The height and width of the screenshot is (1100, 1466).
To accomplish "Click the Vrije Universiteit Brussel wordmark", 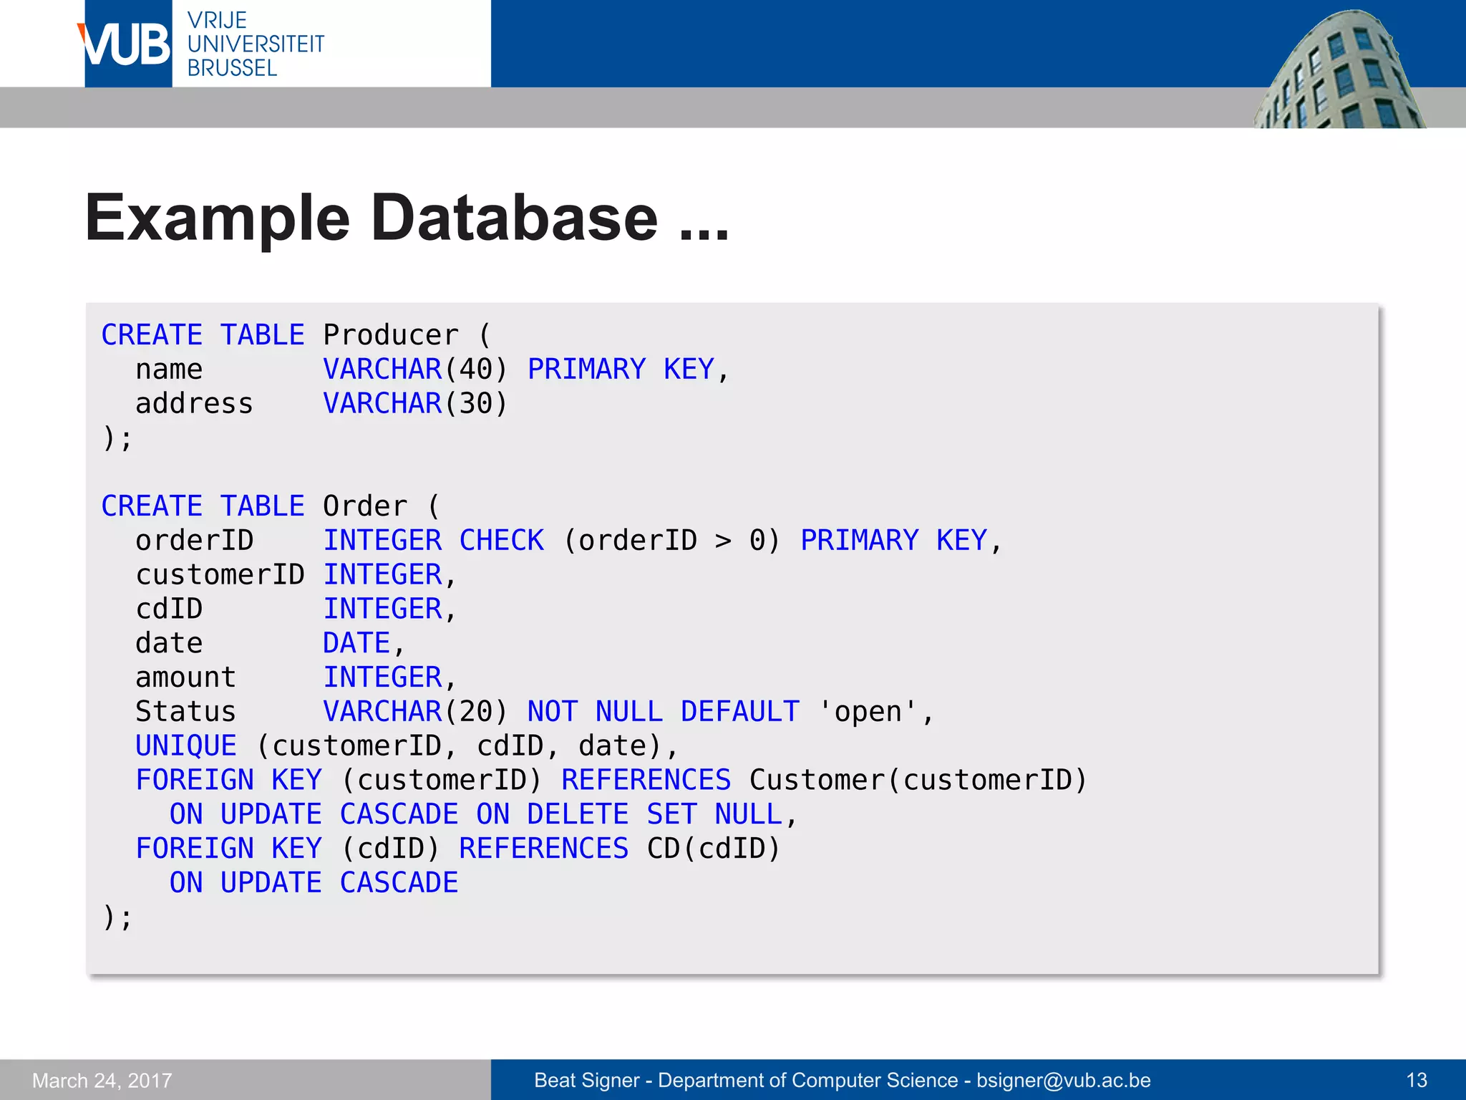I will pos(255,44).
